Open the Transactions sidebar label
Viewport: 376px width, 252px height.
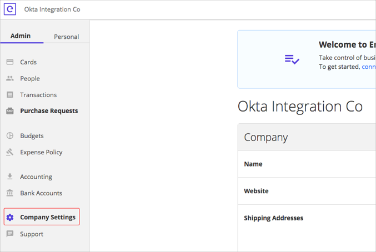pyautogui.click(x=38, y=95)
